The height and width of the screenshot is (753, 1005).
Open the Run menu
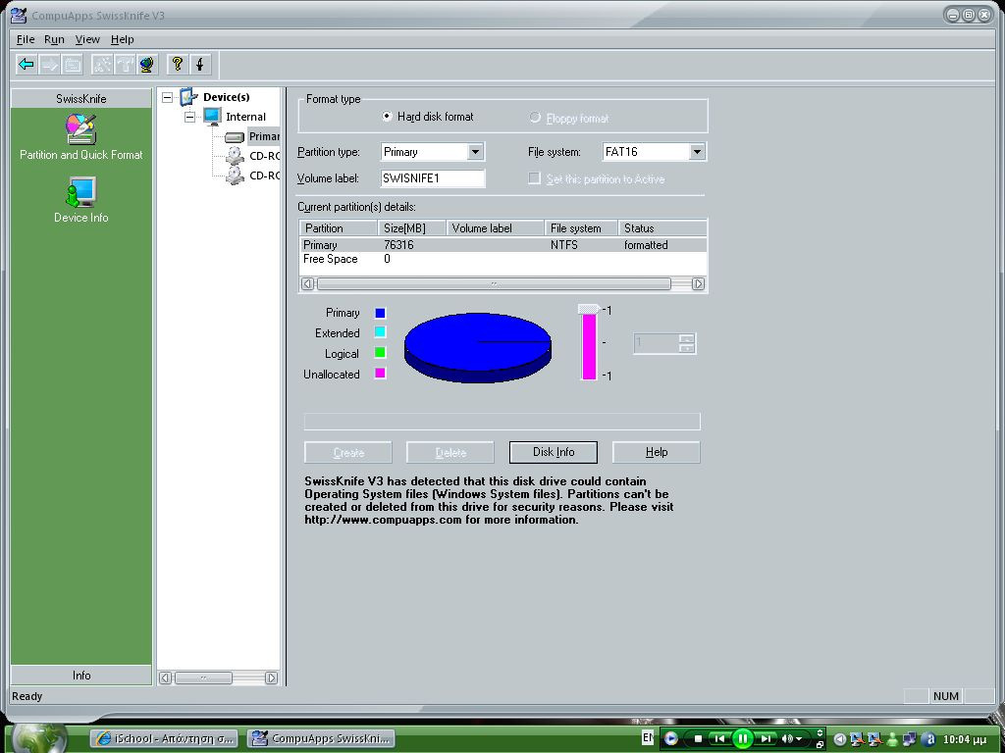pyautogui.click(x=54, y=39)
